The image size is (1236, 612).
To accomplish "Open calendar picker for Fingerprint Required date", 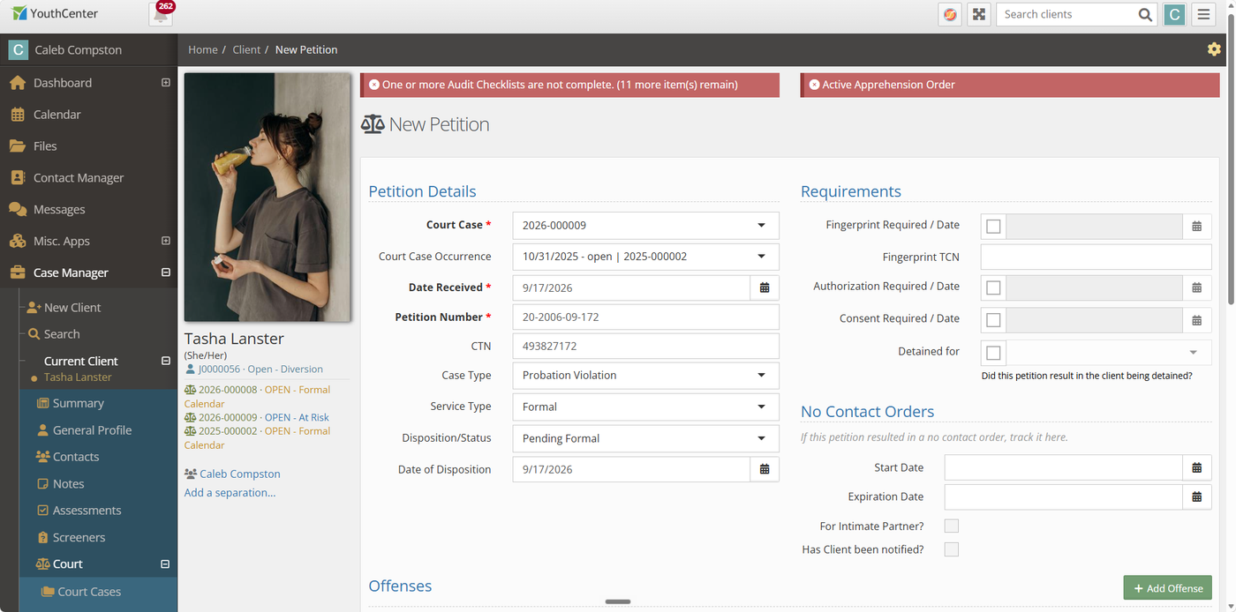I will point(1197,227).
